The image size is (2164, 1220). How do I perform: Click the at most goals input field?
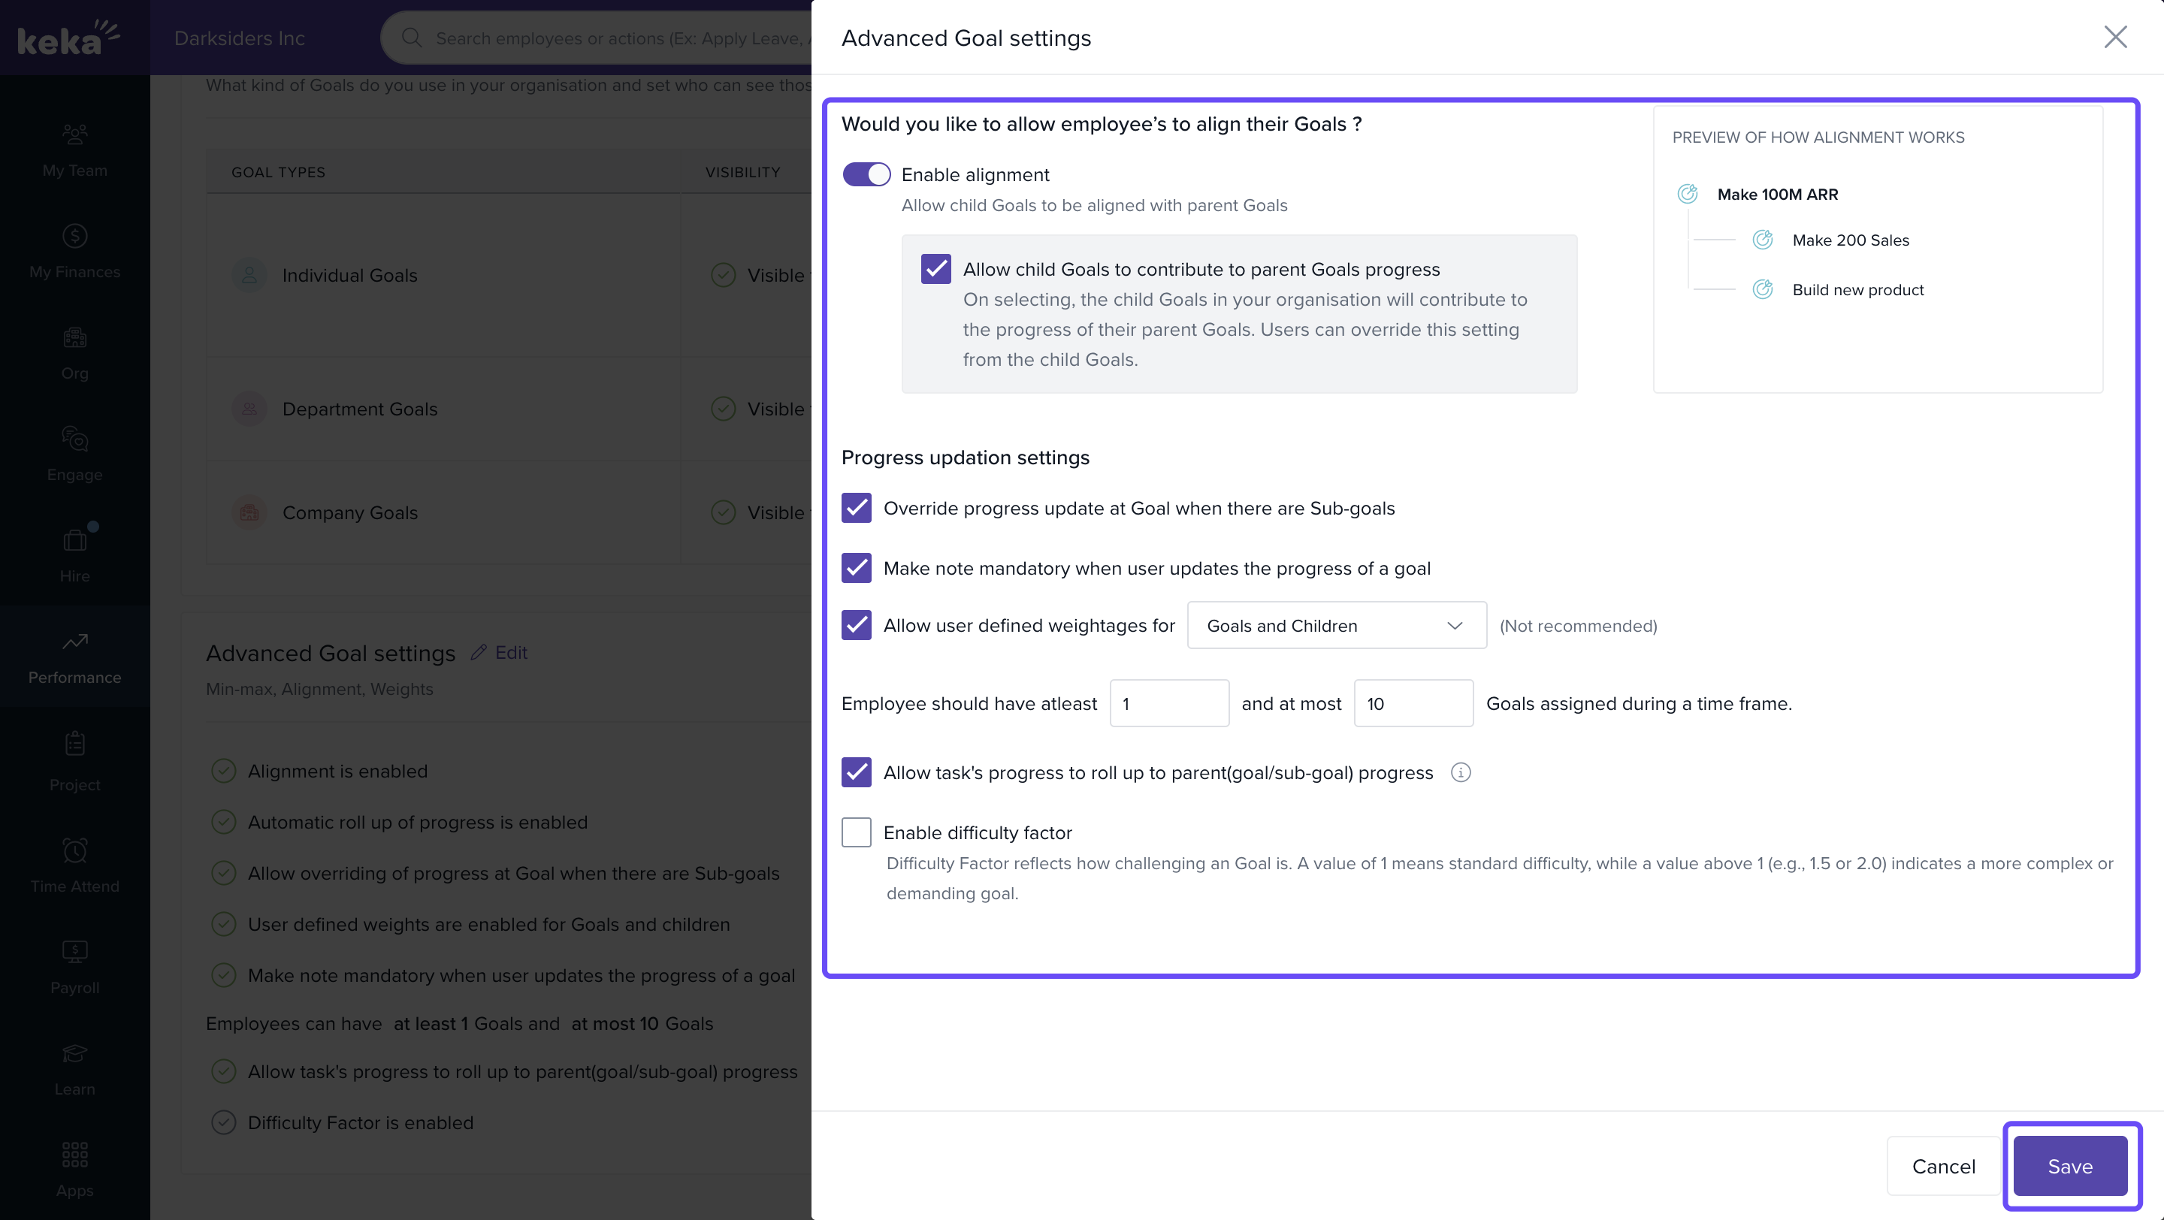pyautogui.click(x=1412, y=704)
